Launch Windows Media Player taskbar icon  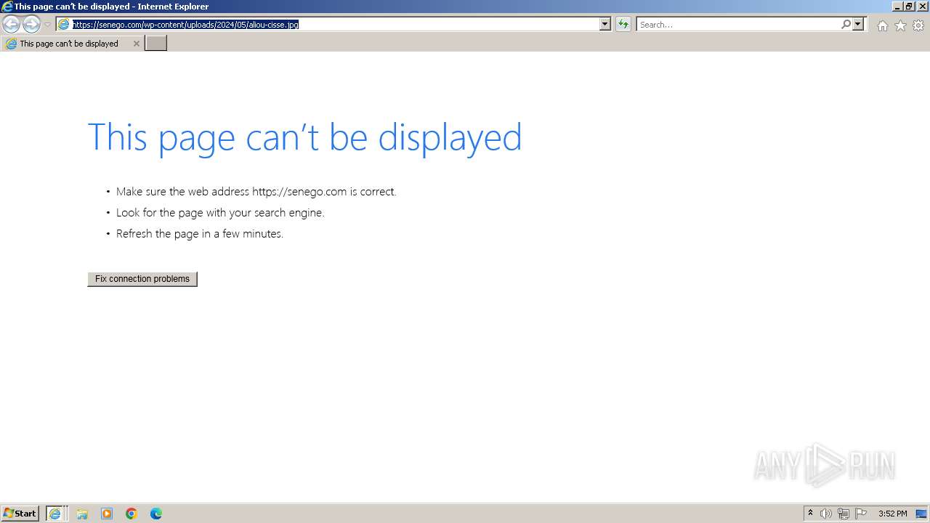(107, 514)
